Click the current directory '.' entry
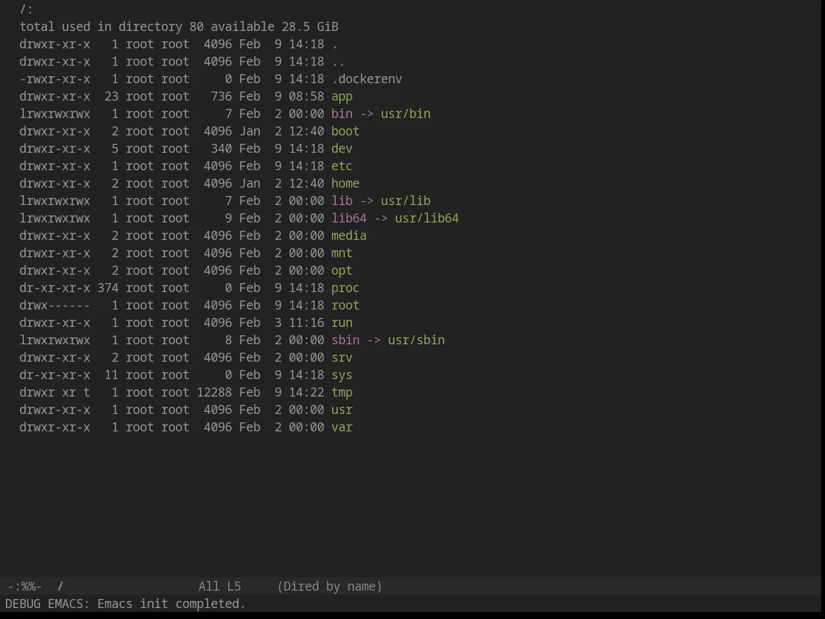Image resolution: width=825 pixels, height=619 pixels. tap(335, 44)
